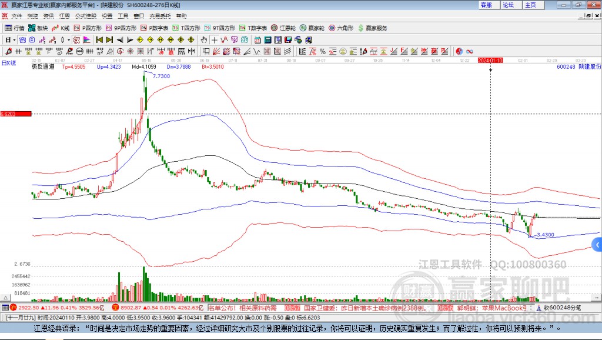Click the 3.4300 low price label
The height and width of the screenshot is (340, 602).
pos(545,235)
